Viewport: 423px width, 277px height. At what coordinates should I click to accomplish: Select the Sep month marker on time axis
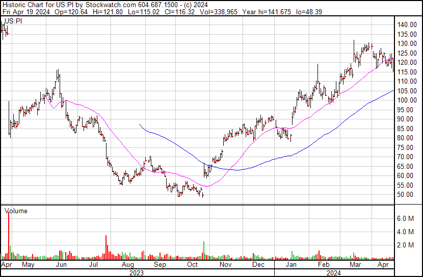tap(160, 265)
